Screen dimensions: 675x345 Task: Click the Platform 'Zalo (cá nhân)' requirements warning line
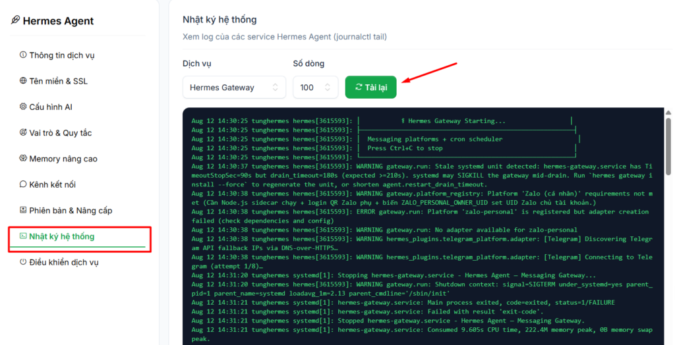[x=422, y=198]
